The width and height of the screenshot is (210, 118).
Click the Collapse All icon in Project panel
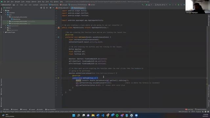(x=47, y=8)
